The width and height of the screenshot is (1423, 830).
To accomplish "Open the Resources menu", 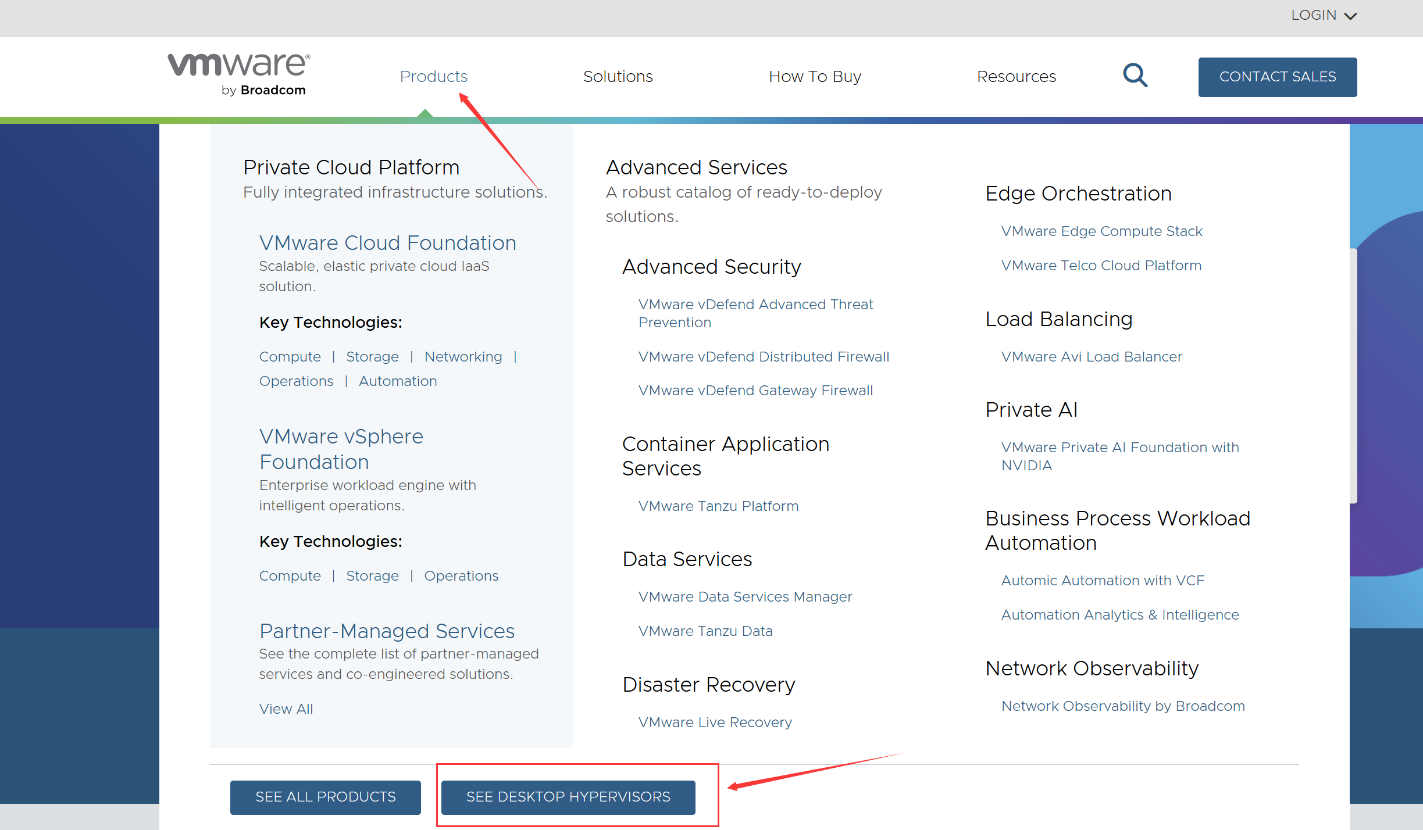I will [x=1016, y=76].
